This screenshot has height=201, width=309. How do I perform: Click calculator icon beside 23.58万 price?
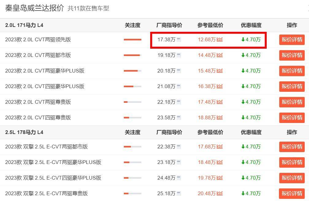(179, 118)
